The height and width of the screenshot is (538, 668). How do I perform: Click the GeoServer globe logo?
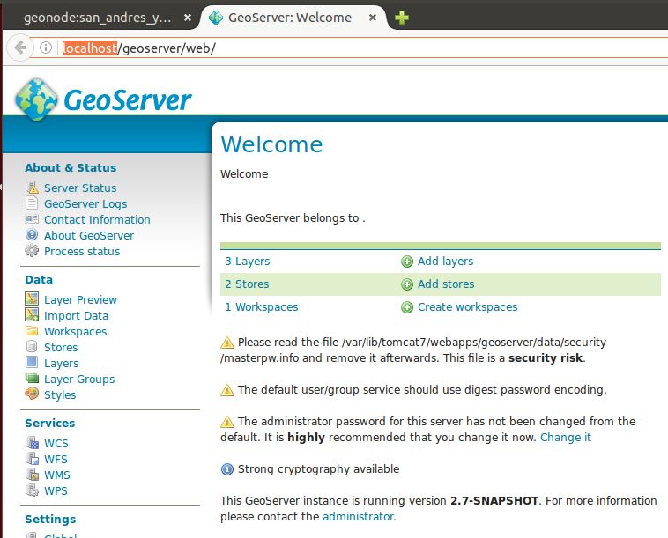point(36,99)
